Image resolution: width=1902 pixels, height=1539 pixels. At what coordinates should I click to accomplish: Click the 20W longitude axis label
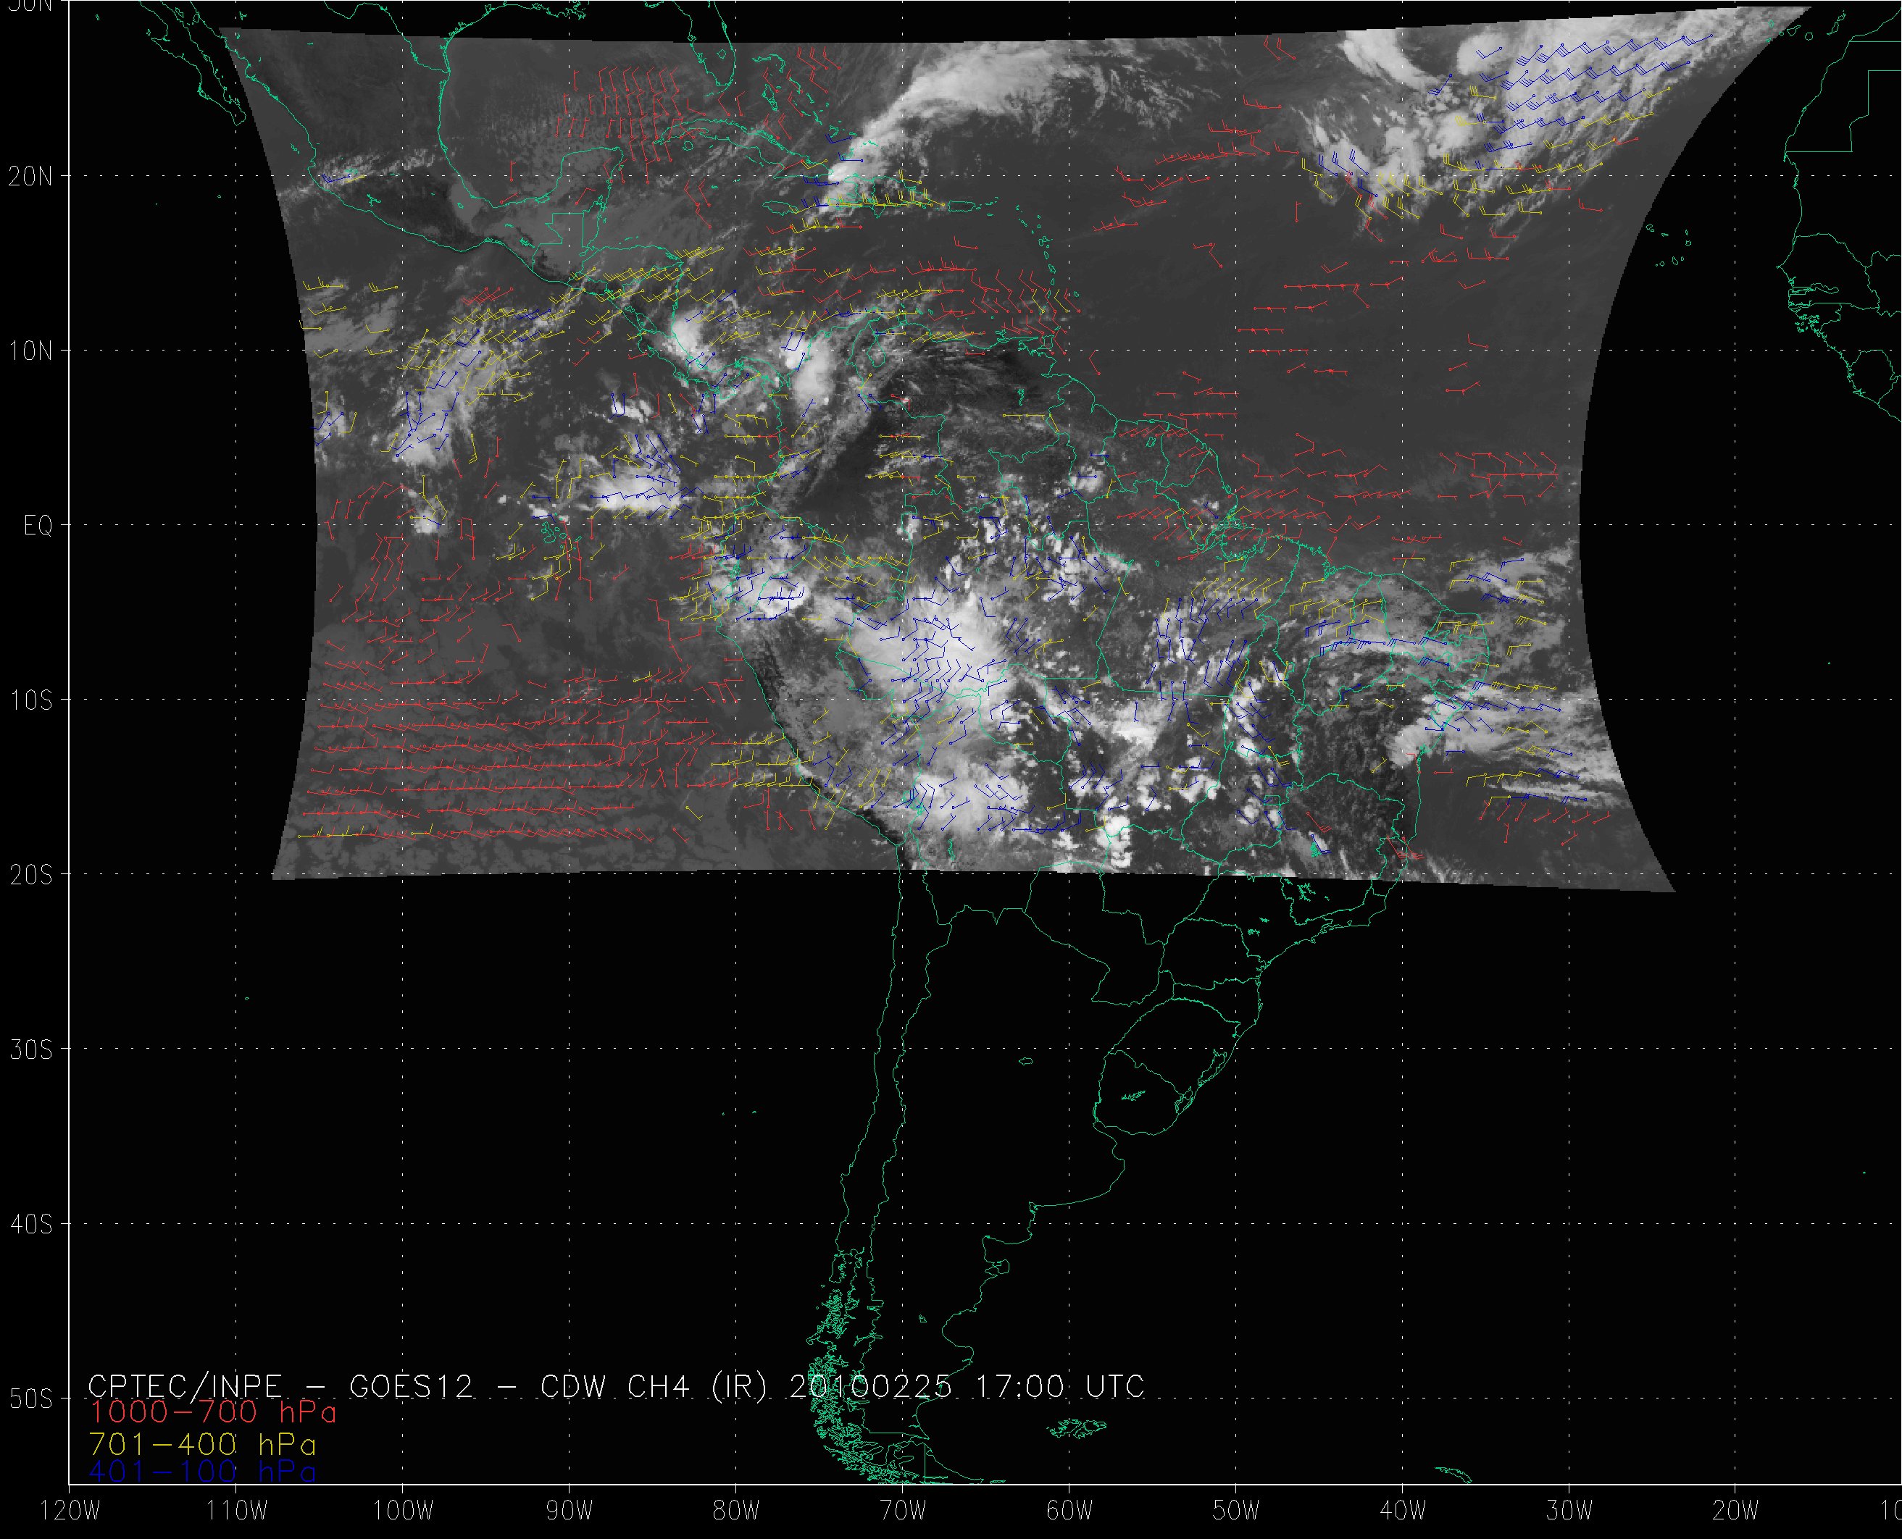tap(1736, 1511)
